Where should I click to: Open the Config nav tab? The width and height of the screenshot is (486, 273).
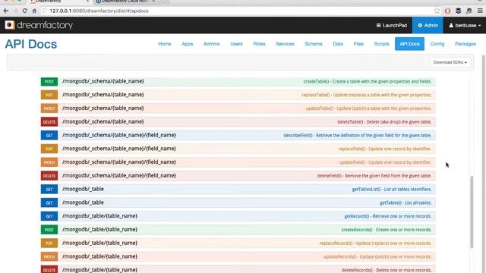[x=437, y=44]
